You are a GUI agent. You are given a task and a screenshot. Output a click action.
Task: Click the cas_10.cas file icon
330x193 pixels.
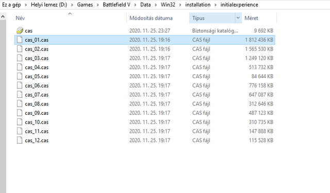coord(20,122)
